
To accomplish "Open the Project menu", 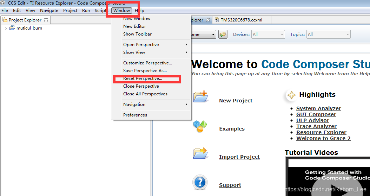I will (70, 11).
